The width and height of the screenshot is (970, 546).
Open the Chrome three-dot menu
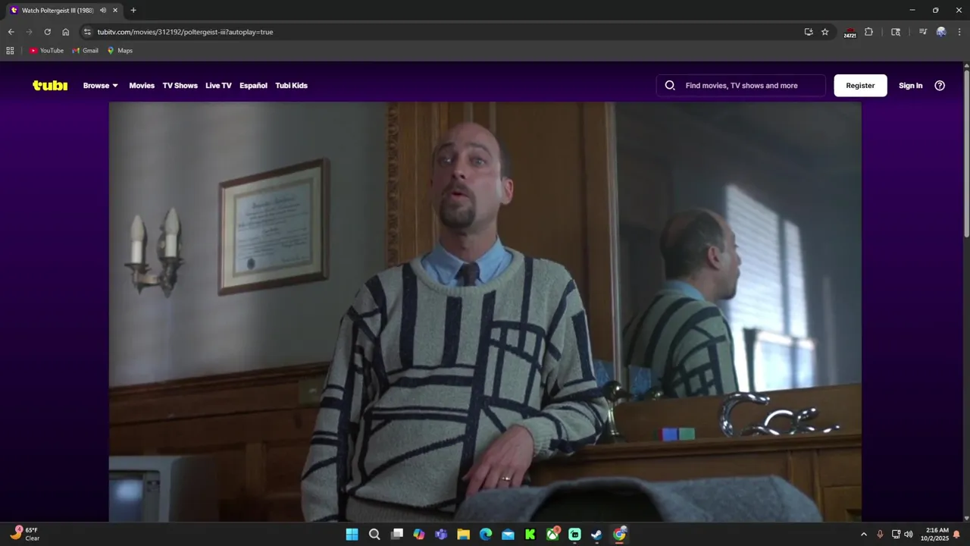[x=959, y=32]
